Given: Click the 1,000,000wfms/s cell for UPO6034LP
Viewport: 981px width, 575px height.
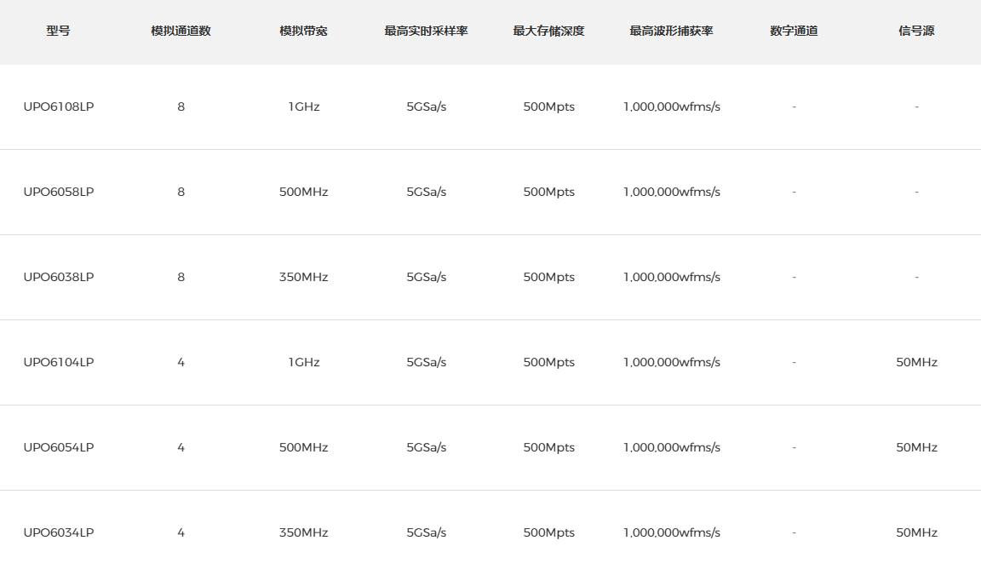Looking at the screenshot, I should (x=671, y=532).
